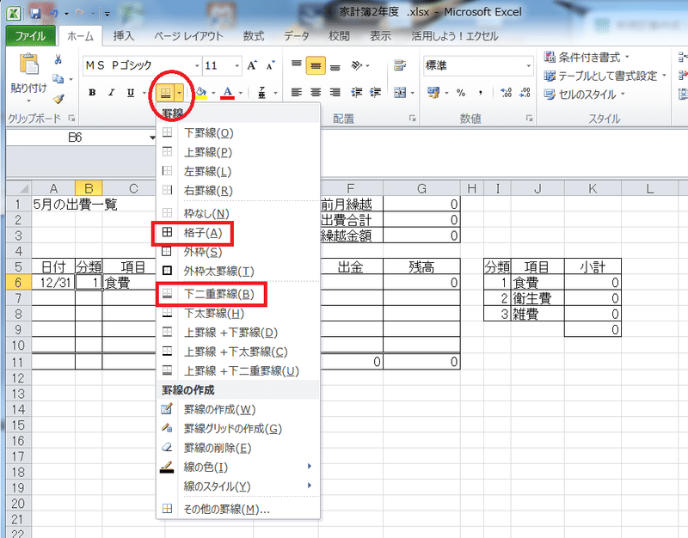This screenshot has height=538, width=688.
Task: Toggle Bold formatting
Action: 92,93
